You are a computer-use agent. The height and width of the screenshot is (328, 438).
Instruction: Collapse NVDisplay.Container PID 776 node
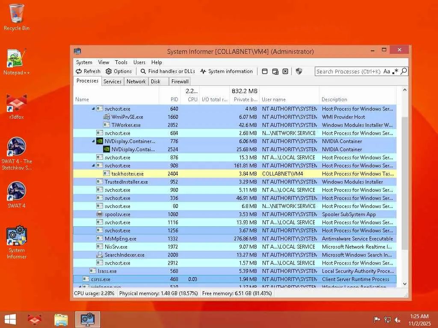coord(93,141)
